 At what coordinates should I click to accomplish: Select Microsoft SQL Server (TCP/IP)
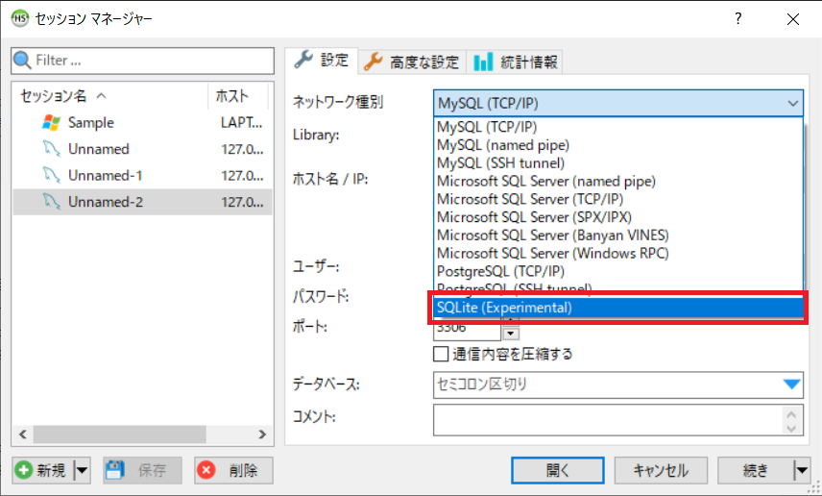click(618, 199)
